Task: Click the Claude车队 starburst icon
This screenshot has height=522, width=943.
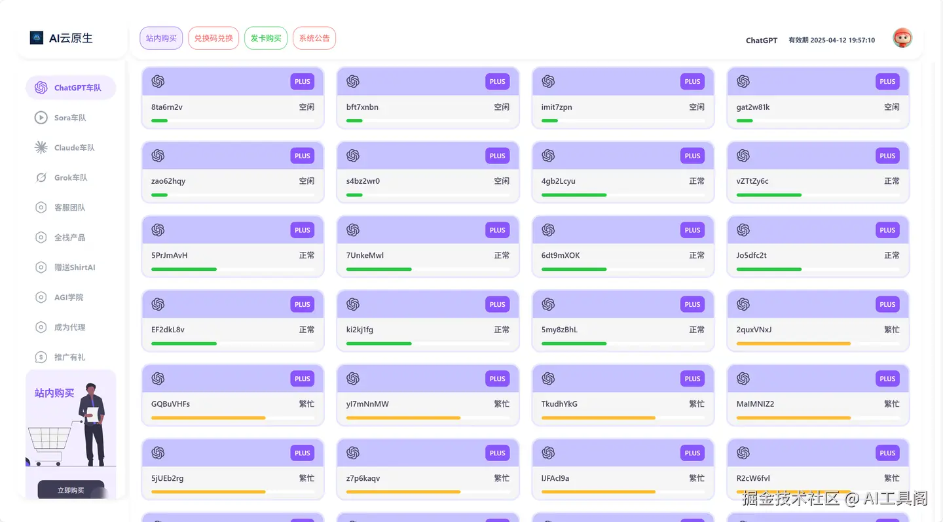Action: [x=41, y=148]
